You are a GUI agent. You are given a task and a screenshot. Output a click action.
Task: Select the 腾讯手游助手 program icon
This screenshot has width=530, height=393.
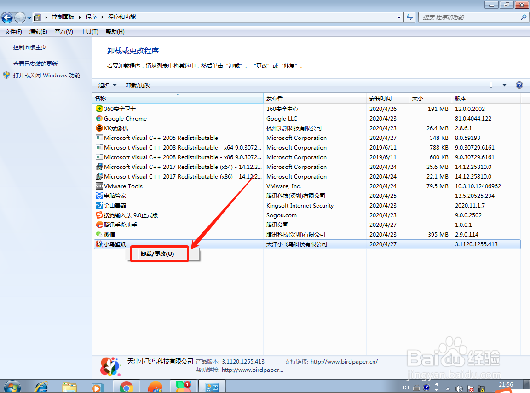pyautogui.click(x=99, y=225)
